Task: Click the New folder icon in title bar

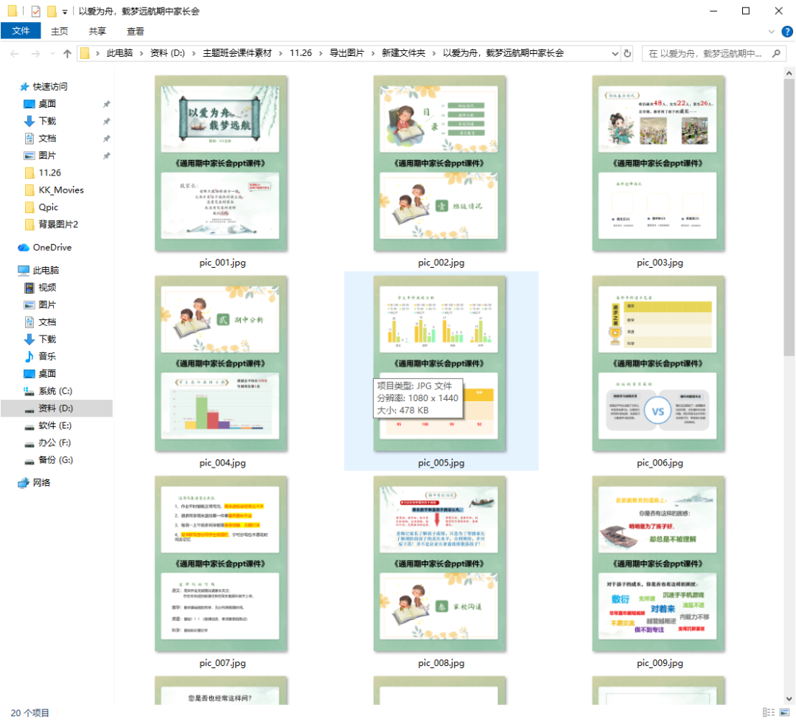Action: tap(51, 11)
